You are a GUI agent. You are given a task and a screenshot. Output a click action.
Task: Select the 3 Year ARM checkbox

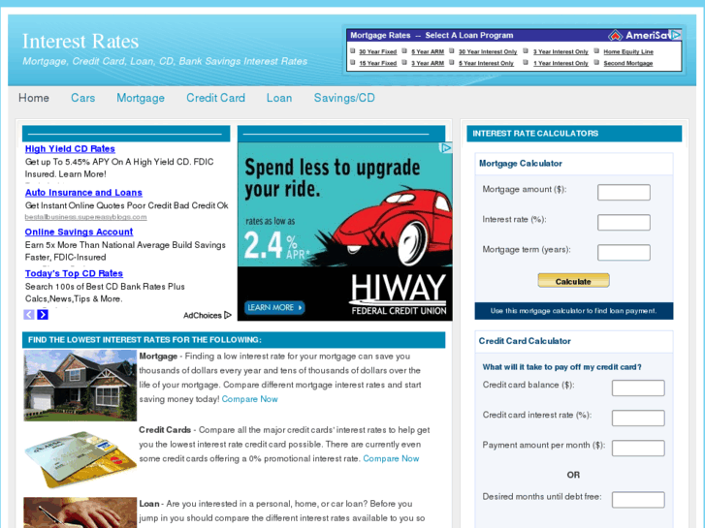404,62
